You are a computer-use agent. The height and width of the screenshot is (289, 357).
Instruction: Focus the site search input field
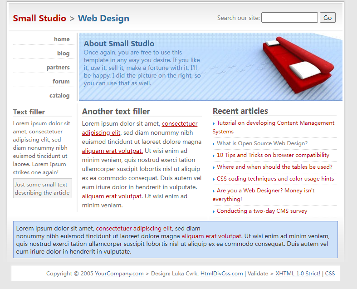tap(289, 18)
